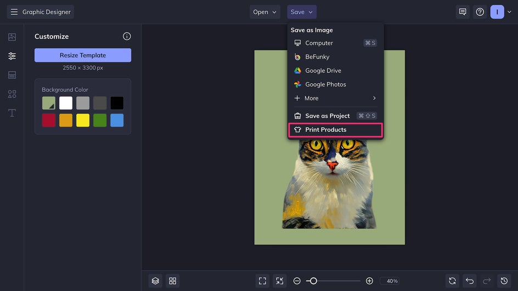Click the undo arrow icon
The image size is (518, 291).
coord(470,281)
